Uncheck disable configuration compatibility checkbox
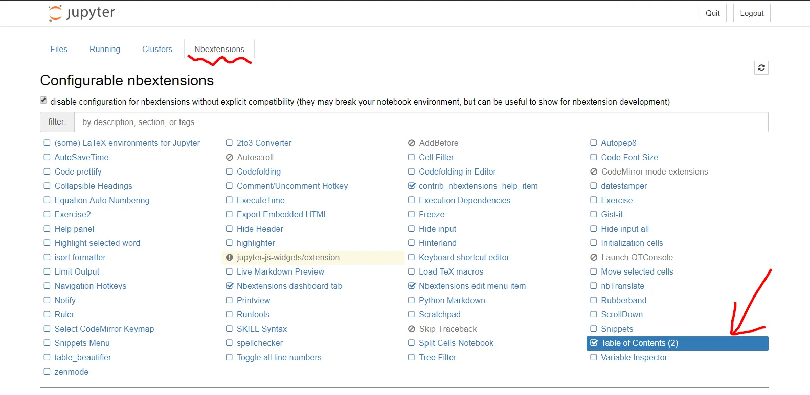This screenshot has width=810, height=395. [x=43, y=101]
